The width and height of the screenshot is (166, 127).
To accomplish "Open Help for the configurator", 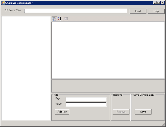I will pos(156,11).
